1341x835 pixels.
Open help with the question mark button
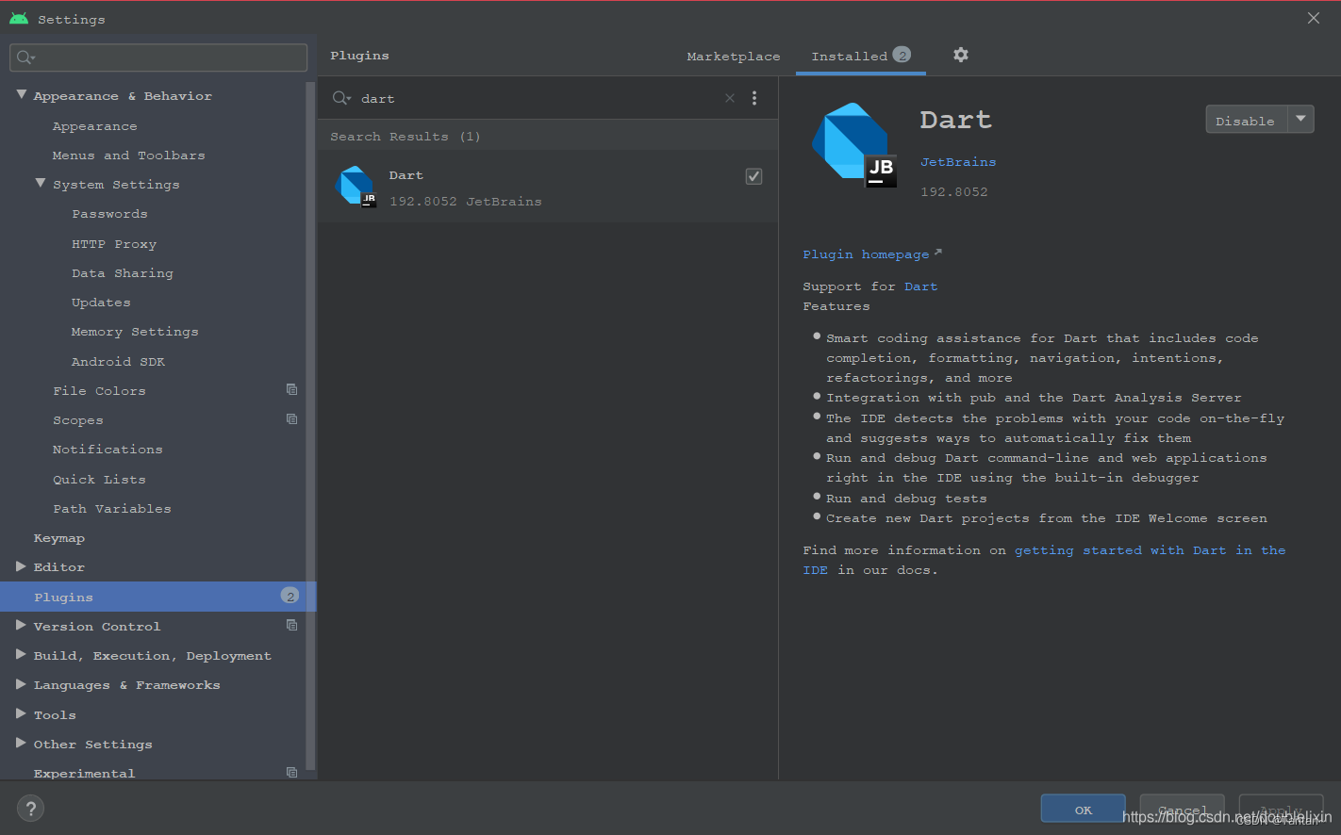30,809
